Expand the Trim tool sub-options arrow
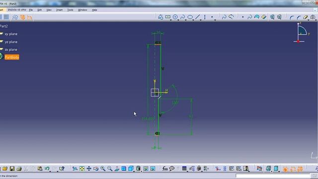Image resolution: width=318 pixels, height=179 pixels. 309,20
